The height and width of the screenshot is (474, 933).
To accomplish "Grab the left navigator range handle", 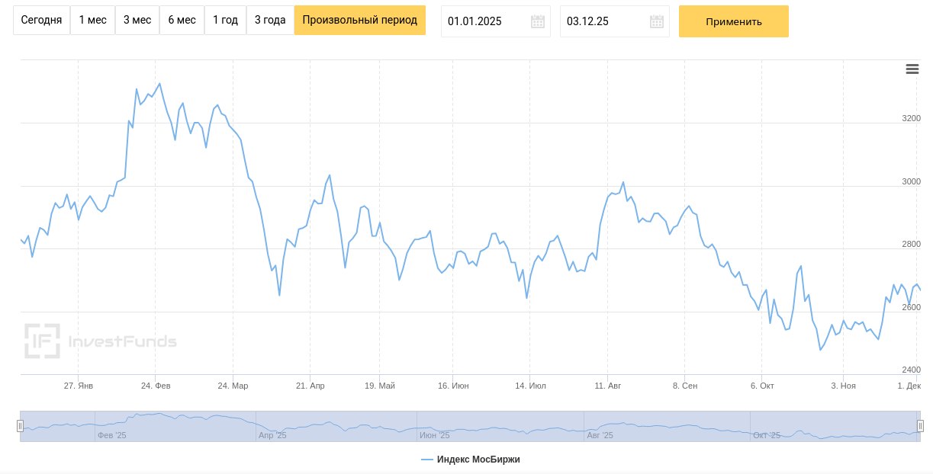I will pos(21,426).
